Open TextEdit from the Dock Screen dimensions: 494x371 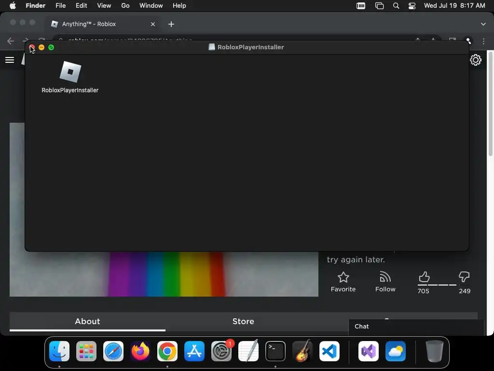click(x=248, y=351)
